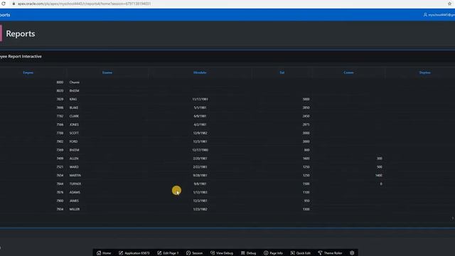This screenshot has width=455, height=256.
Task: Open Application 93673 in developer toolbar
Action: pos(134,253)
